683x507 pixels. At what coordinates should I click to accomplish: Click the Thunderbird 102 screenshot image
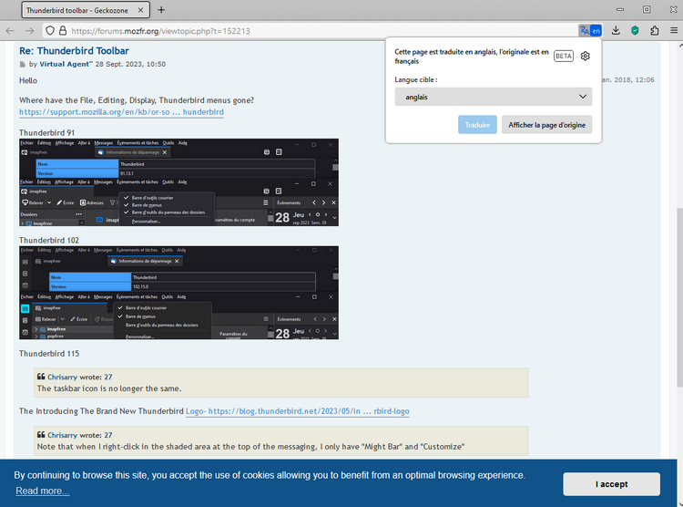point(178,293)
